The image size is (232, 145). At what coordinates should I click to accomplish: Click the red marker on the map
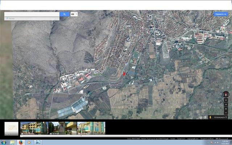click(x=124, y=74)
